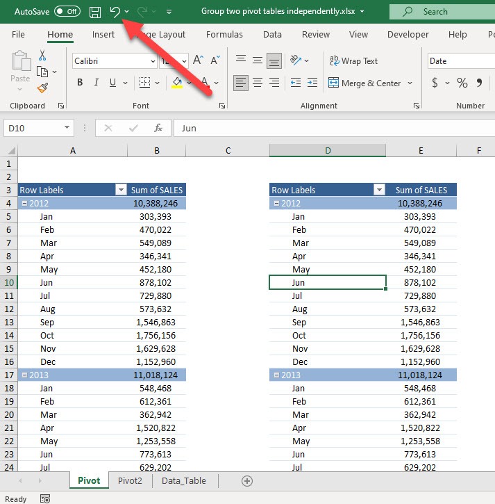Click the Cut scissors icon

point(42,56)
